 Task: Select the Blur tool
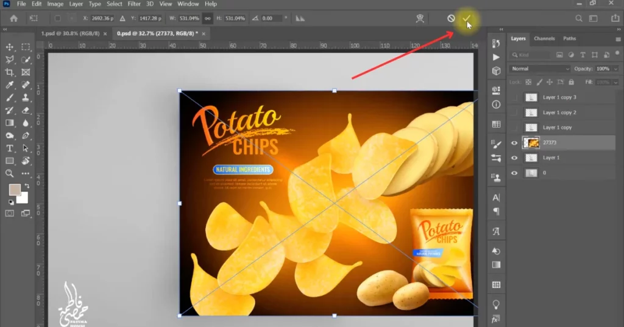pyautogui.click(x=26, y=123)
